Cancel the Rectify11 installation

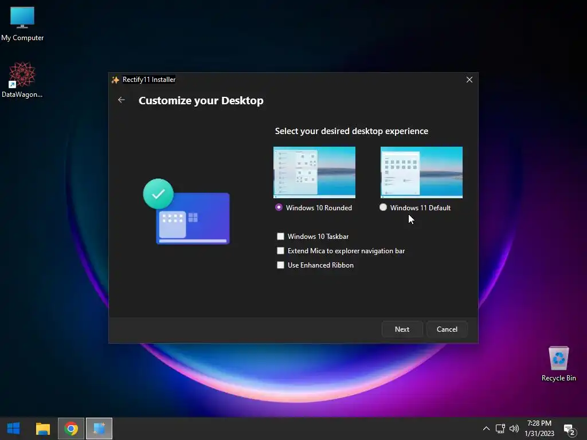447,329
